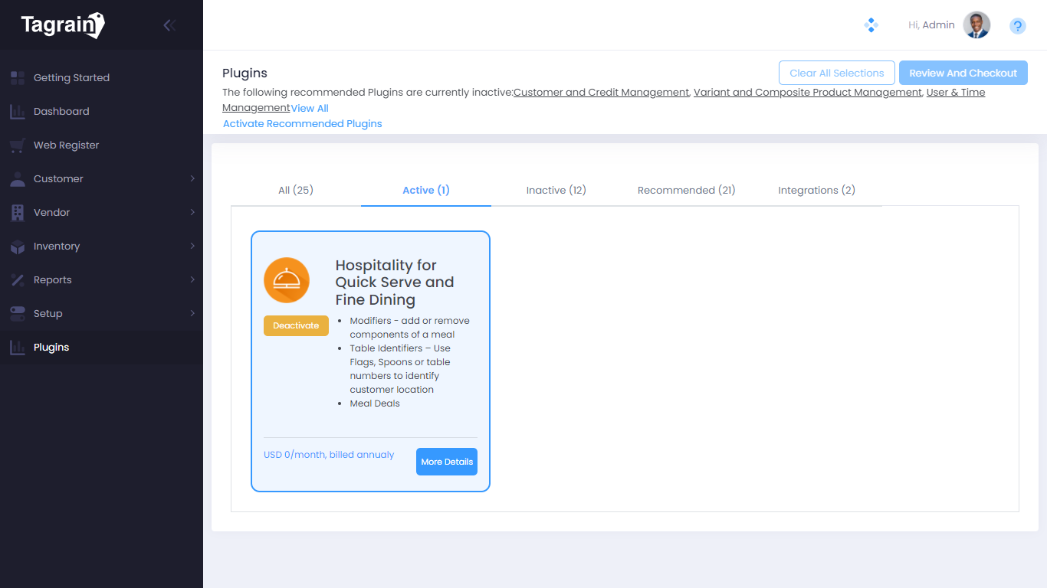Click the Inventory box icon
The height and width of the screenshot is (588, 1047).
click(18, 247)
